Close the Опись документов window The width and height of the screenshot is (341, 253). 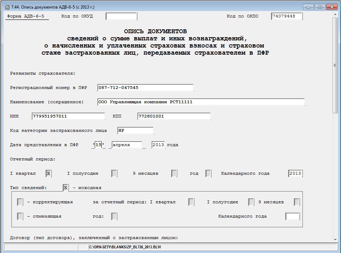[x=332, y=7]
